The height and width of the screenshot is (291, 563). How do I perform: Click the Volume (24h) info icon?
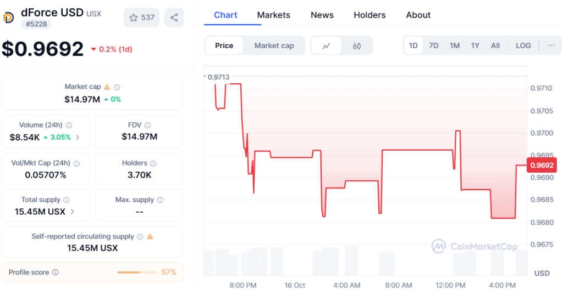click(x=69, y=125)
